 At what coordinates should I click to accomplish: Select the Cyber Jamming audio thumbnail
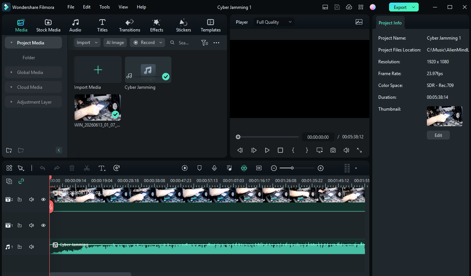pyautogui.click(x=148, y=70)
